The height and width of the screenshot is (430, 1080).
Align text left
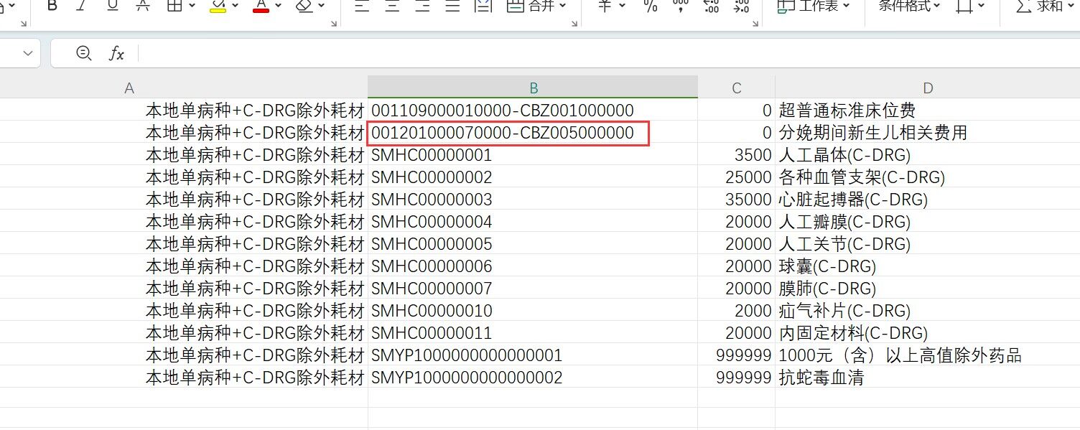(362, 6)
